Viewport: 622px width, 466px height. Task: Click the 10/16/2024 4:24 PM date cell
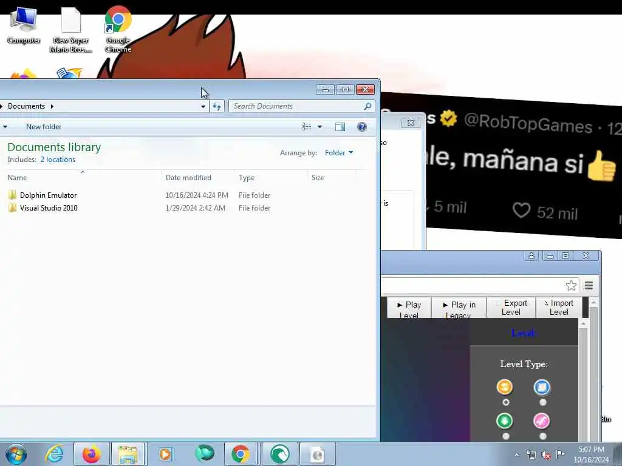tap(197, 195)
